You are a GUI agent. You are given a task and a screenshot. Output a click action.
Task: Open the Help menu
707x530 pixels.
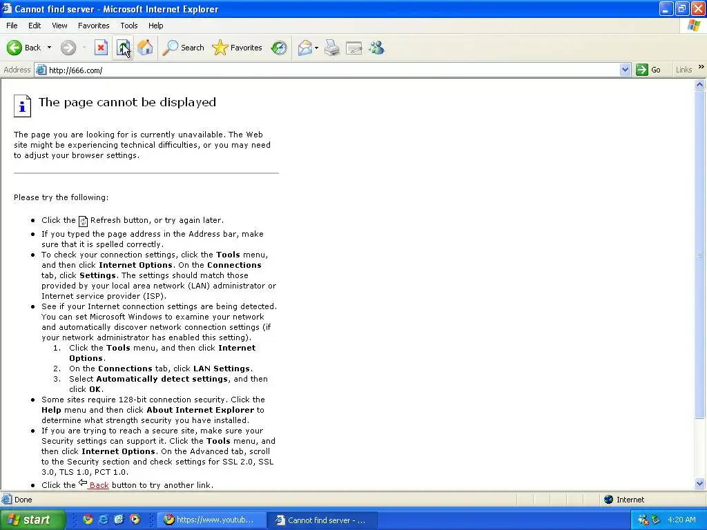[x=156, y=26]
